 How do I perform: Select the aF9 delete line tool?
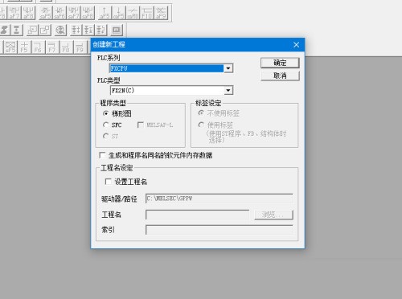point(161,13)
